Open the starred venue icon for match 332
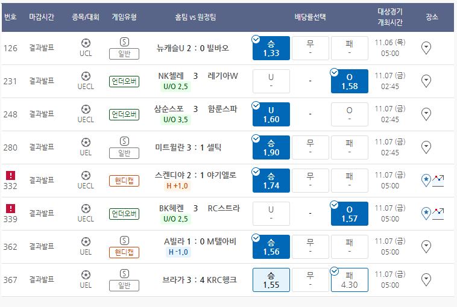This screenshot has height=307, width=457. 426,181
